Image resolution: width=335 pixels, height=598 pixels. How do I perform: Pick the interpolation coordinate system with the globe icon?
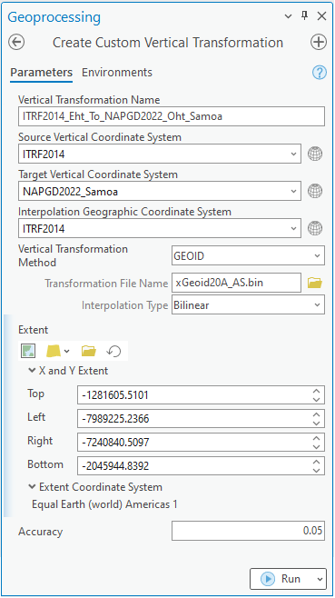pos(315,228)
